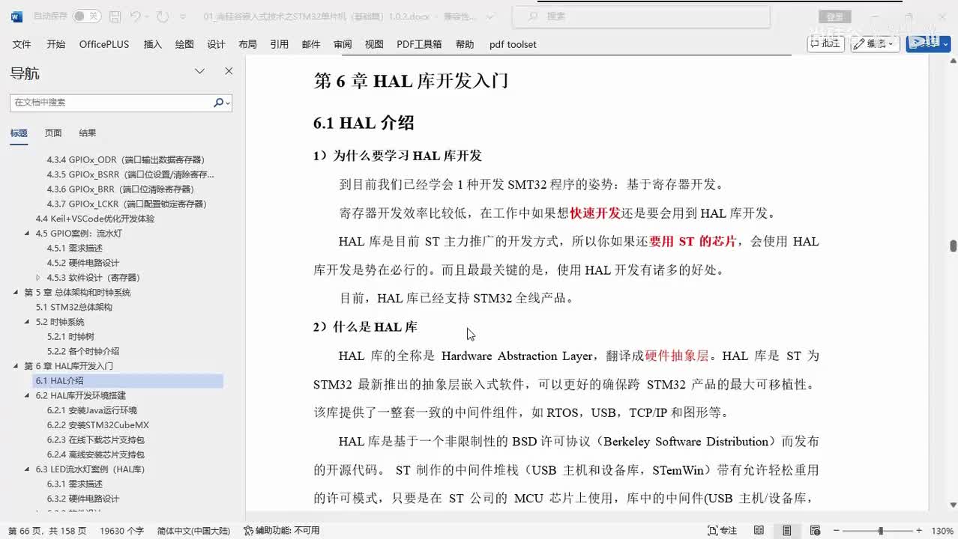958x539 pixels.
Task: Open navigation pane options chevron
Action: pos(199,71)
